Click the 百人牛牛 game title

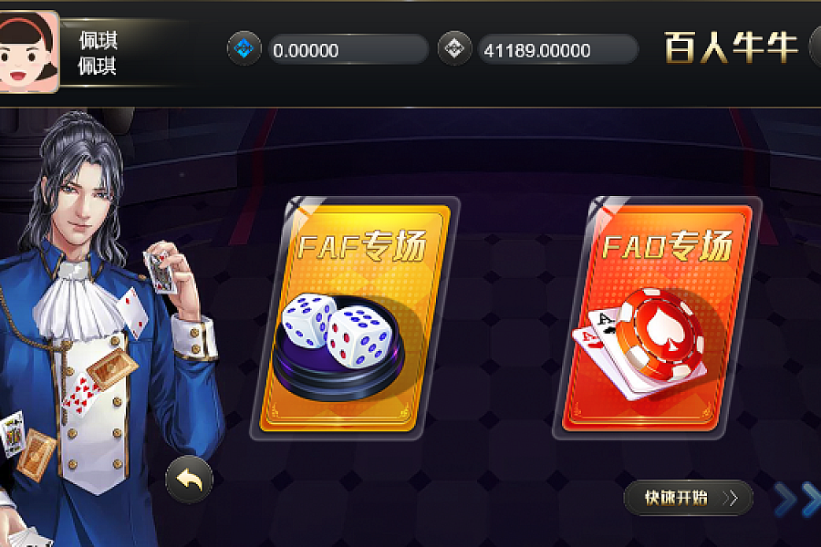(x=731, y=47)
